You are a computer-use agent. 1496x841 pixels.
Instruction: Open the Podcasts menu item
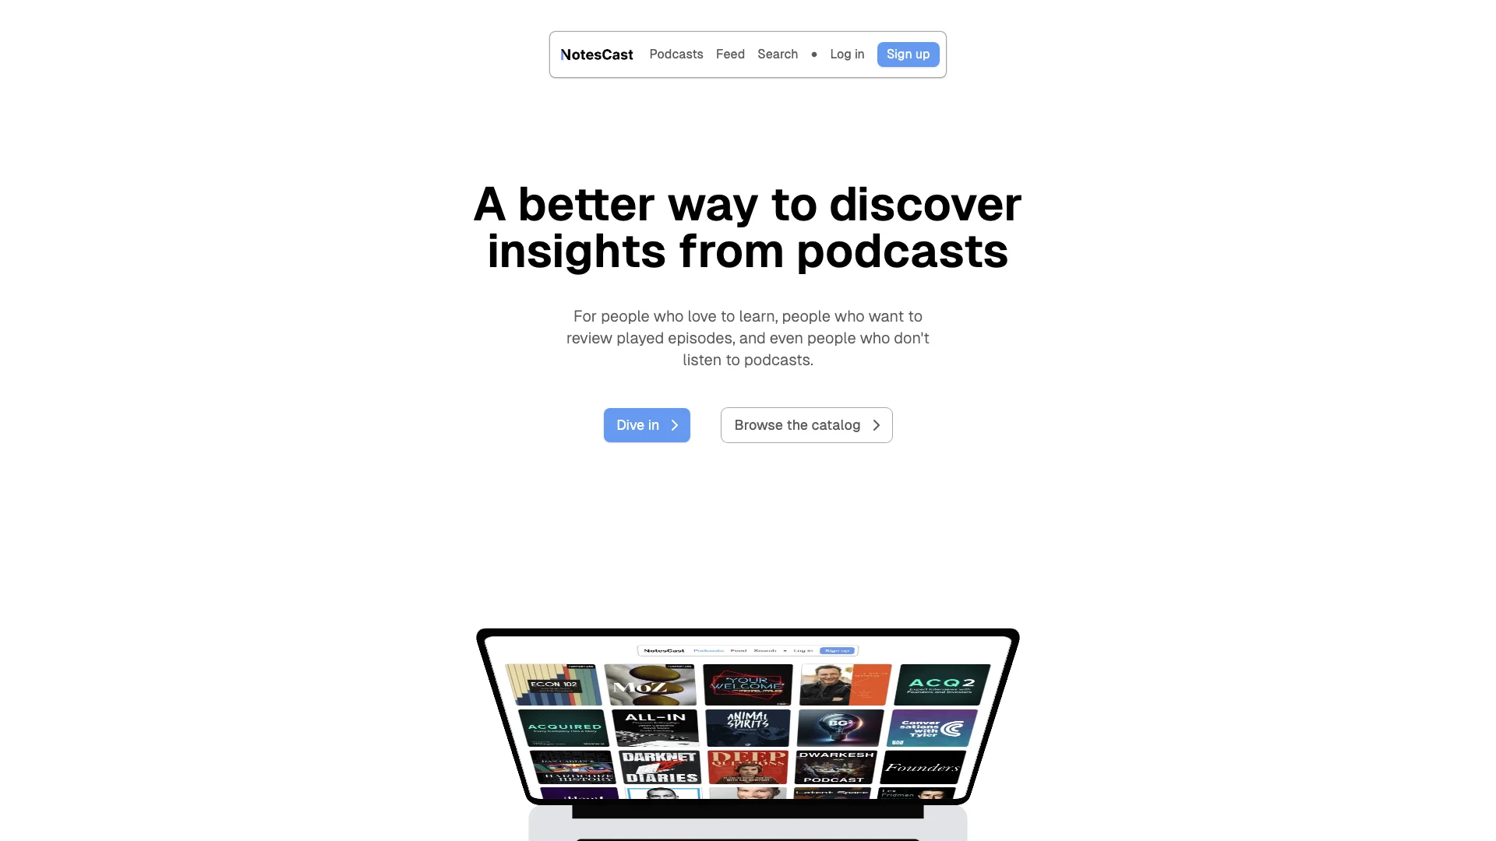(x=676, y=54)
